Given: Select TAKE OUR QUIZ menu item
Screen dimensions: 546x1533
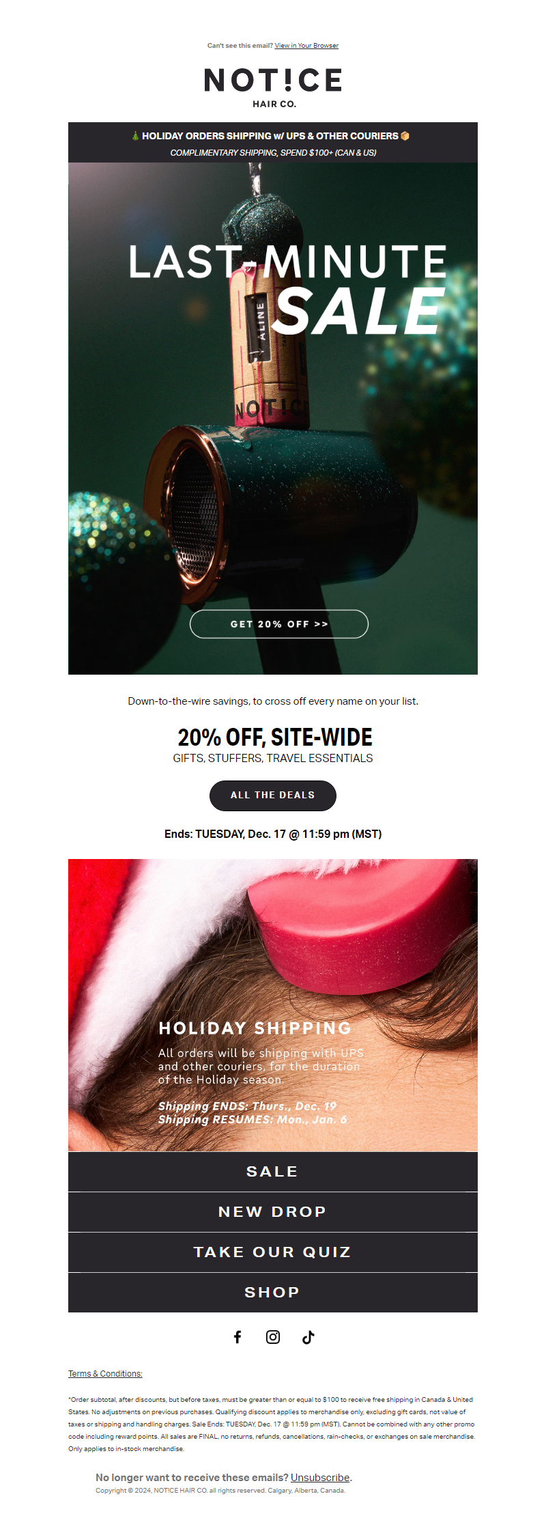Looking at the screenshot, I should 273,1252.
